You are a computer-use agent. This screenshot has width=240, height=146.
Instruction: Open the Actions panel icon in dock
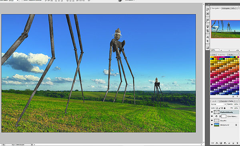208,14
